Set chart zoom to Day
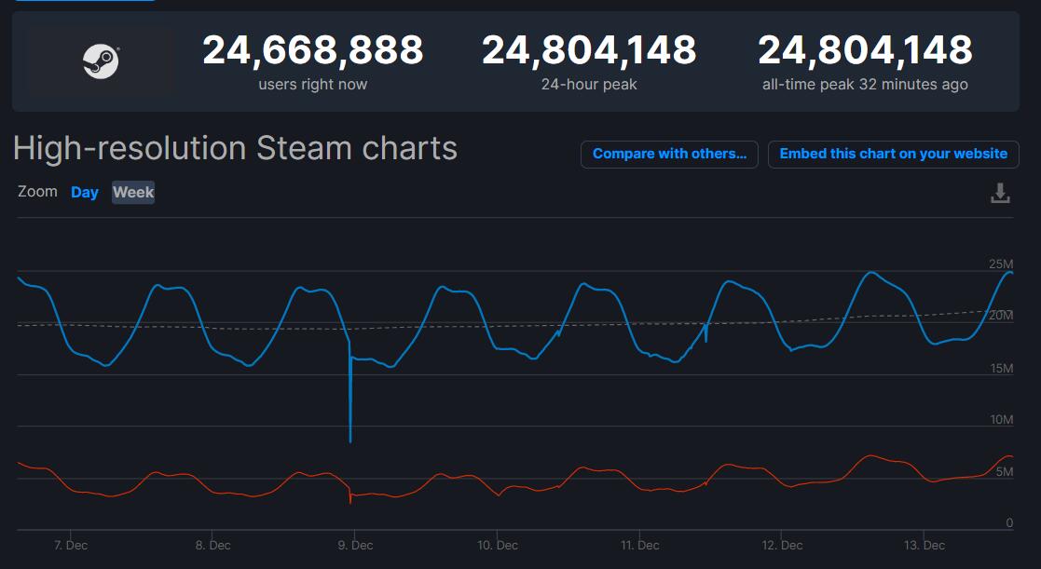Viewport: 1041px width, 569px height. (x=84, y=193)
